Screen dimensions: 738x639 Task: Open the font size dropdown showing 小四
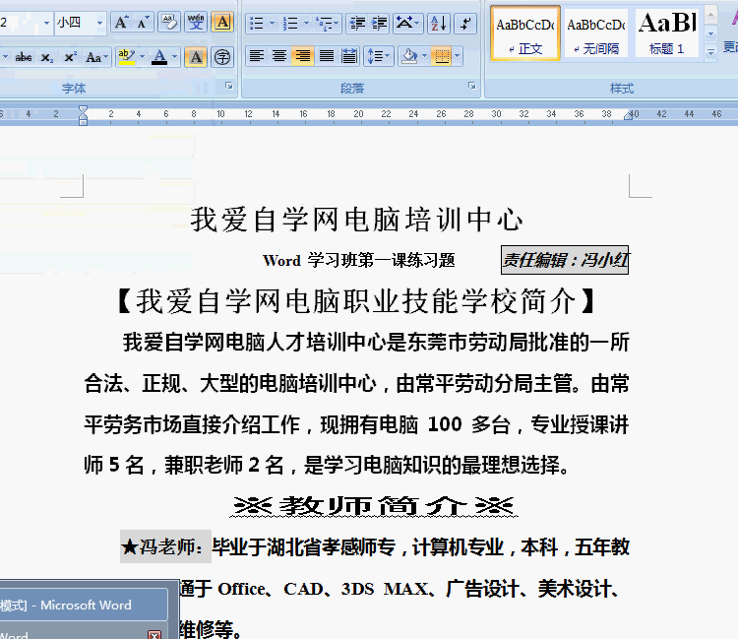click(x=99, y=23)
